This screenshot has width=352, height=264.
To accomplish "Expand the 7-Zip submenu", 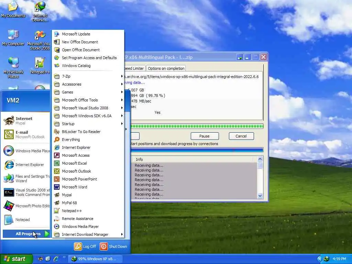I will (x=88, y=76).
